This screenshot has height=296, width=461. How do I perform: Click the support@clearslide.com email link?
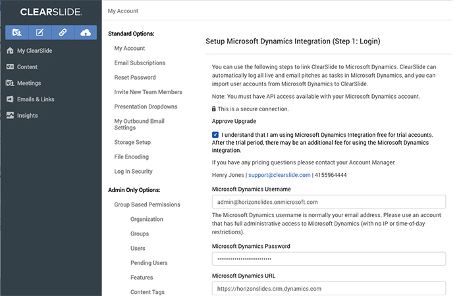click(x=279, y=175)
